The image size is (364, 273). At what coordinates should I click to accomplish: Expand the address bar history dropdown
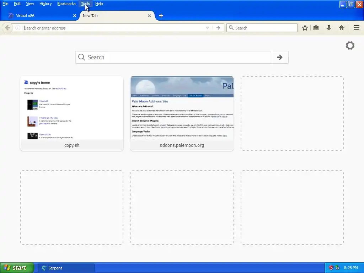pyautogui.click(x=207, y=28)
